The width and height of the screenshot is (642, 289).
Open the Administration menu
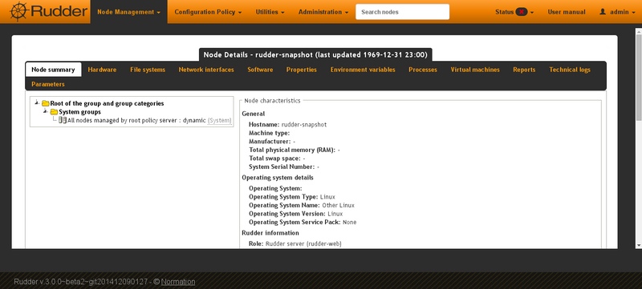pyautogui.click(x=323, y=12)
